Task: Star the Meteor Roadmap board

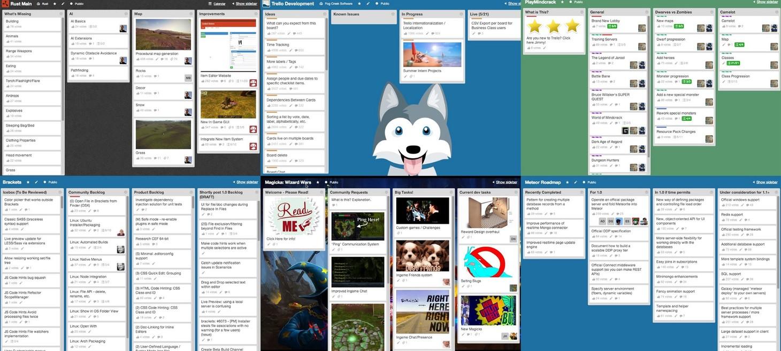Action: click(568, 182)
